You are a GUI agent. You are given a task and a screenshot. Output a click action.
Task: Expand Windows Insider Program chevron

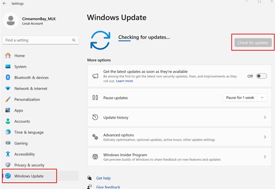tap(265, 156)
